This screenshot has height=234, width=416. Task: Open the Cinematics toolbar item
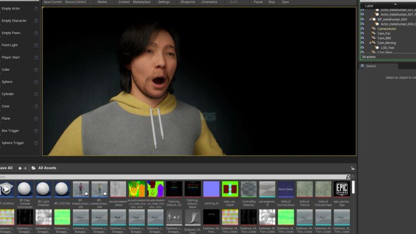click(209, 2)
